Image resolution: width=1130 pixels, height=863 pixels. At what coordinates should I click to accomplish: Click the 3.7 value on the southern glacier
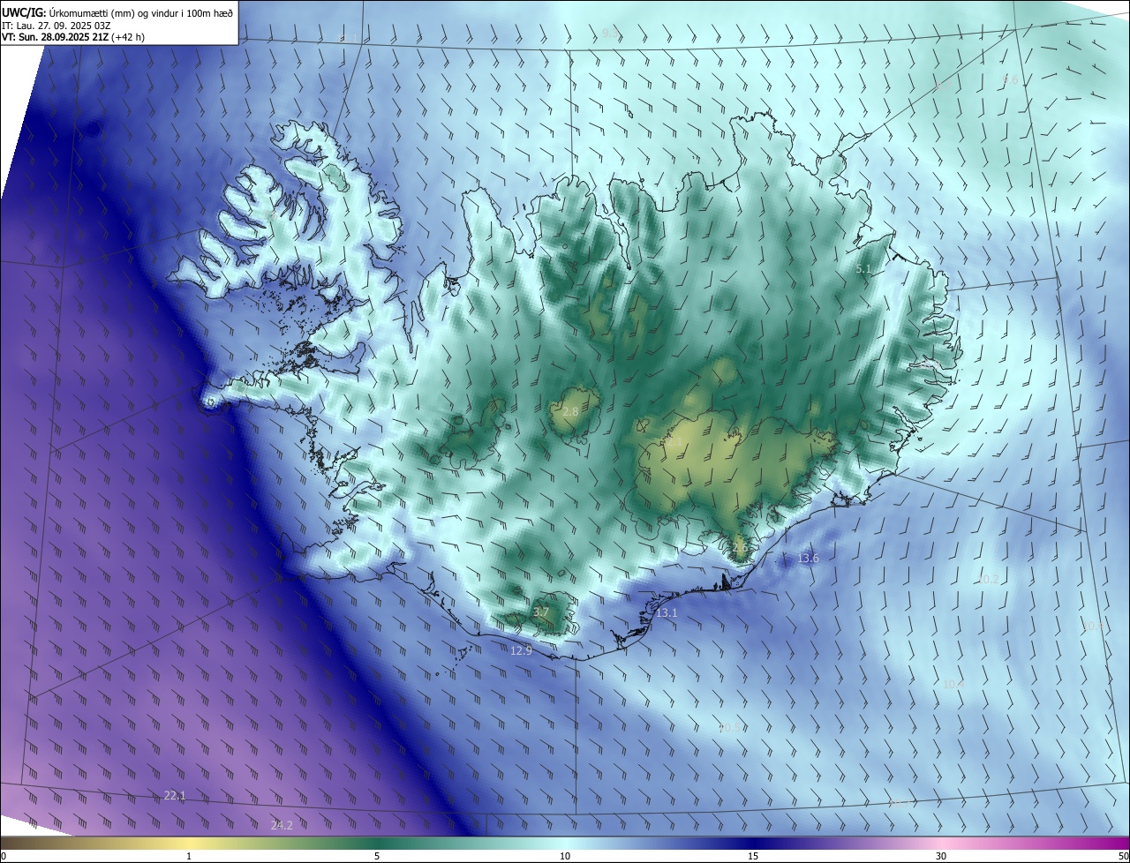541,612
